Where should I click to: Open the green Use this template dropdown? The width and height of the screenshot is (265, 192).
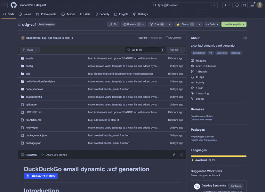(x=234, y=24)
